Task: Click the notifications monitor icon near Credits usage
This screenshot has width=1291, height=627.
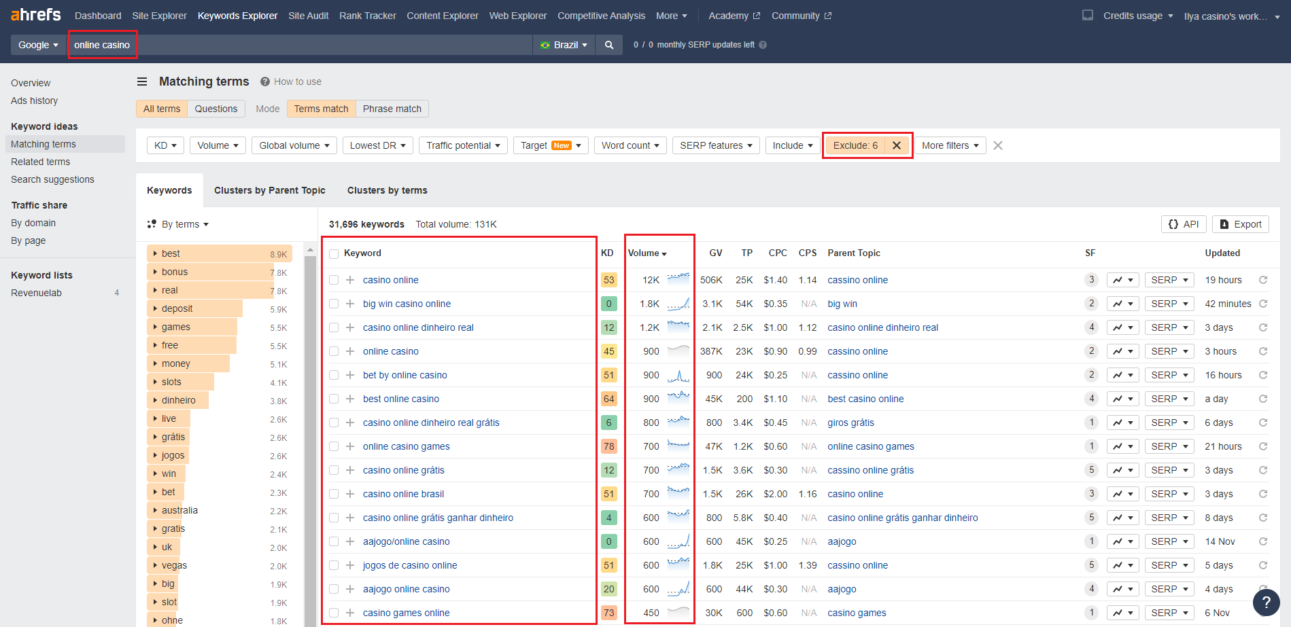Action: click(x=1088, y=15)
